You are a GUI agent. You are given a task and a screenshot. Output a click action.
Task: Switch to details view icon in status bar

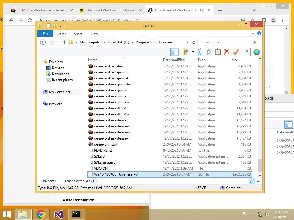point(252,181)
